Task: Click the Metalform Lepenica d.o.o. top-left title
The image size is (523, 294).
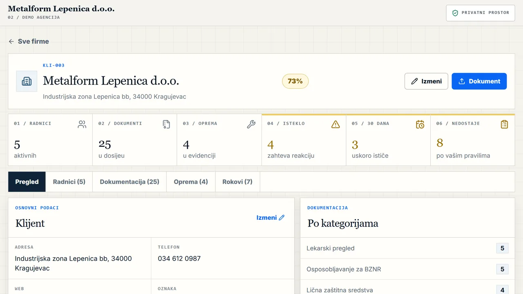Action: tap(61, 9)
